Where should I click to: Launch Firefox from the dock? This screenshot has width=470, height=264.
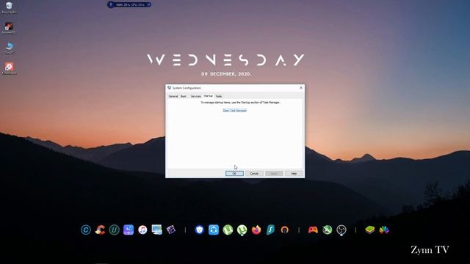coord(256,230)
